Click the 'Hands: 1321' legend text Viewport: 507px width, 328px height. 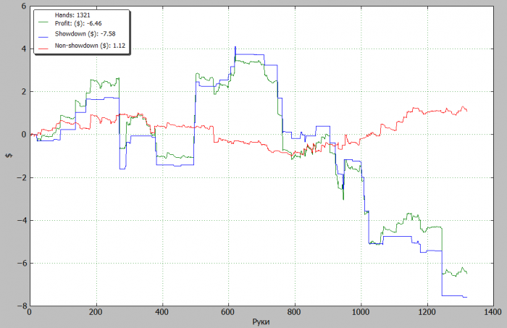coord(72,15)
